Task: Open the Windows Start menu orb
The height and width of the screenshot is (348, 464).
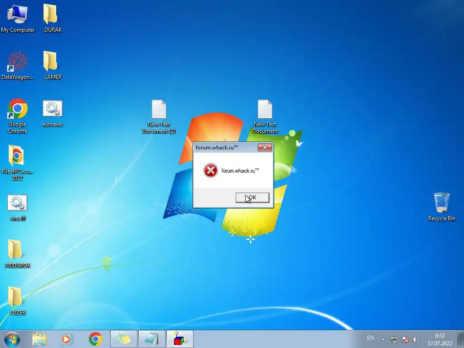Action: (x=12, y=339)
